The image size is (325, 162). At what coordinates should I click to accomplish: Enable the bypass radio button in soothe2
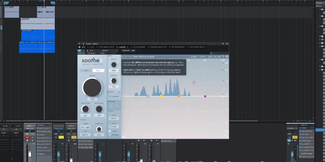tap(110, 135)
